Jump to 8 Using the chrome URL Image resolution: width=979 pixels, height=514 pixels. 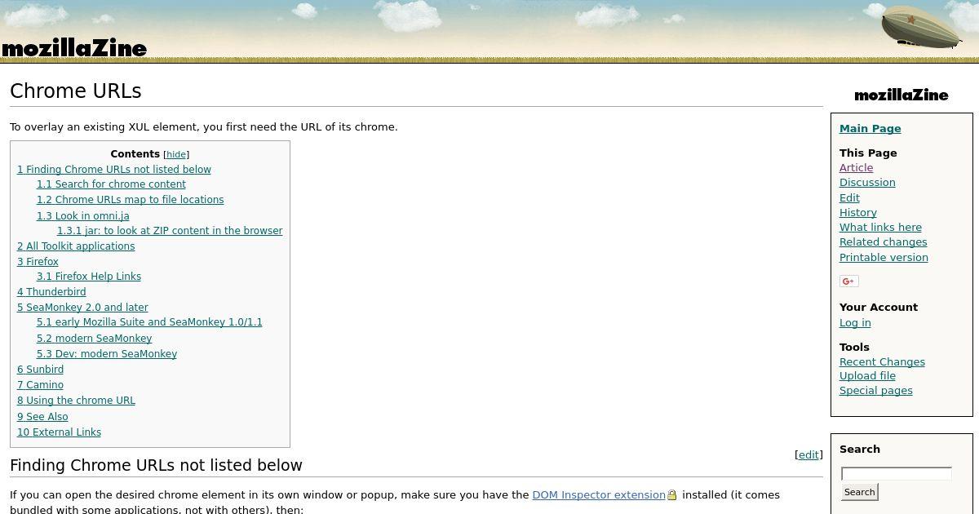coord(76,401)
